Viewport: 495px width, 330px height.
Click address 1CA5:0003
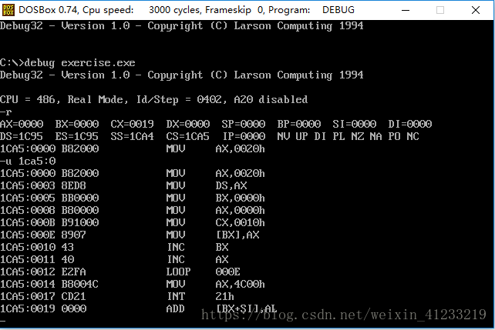(28, 185)
